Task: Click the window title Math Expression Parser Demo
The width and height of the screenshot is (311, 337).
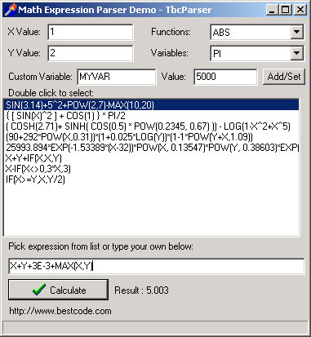Action: [x=114, y=10]
